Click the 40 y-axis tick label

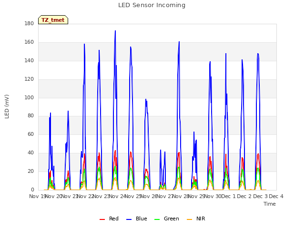[30, 153]
